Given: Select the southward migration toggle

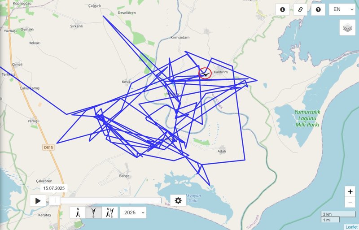Looking at the screenshot, I should [94, 213].
